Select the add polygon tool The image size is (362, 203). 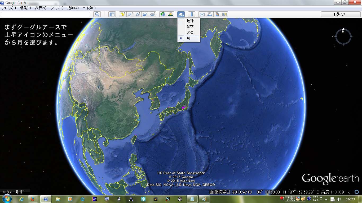130,14
